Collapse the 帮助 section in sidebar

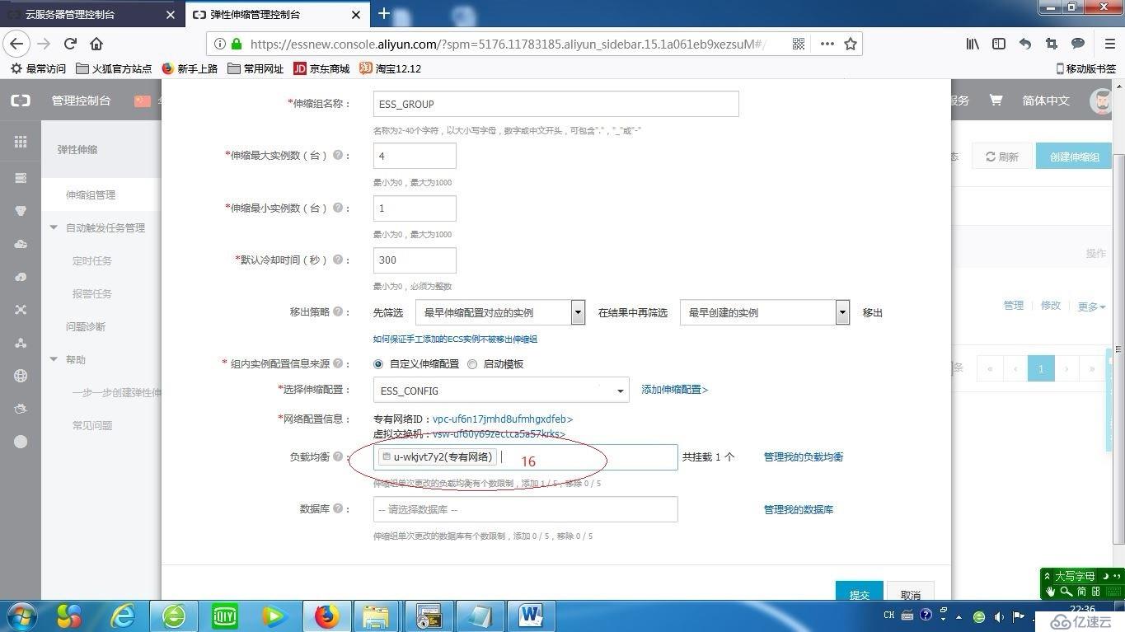[x=54, y=360]
